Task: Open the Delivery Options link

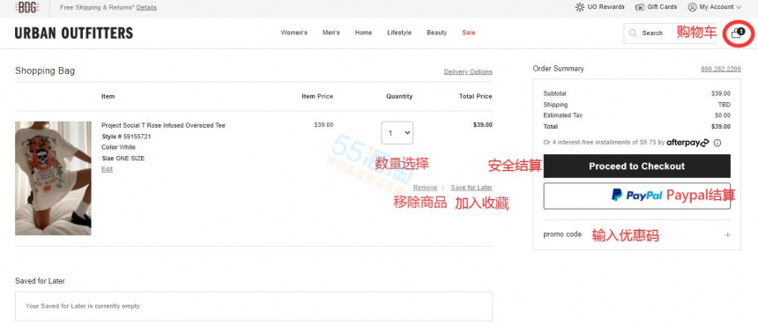Action: coord(468,71)
